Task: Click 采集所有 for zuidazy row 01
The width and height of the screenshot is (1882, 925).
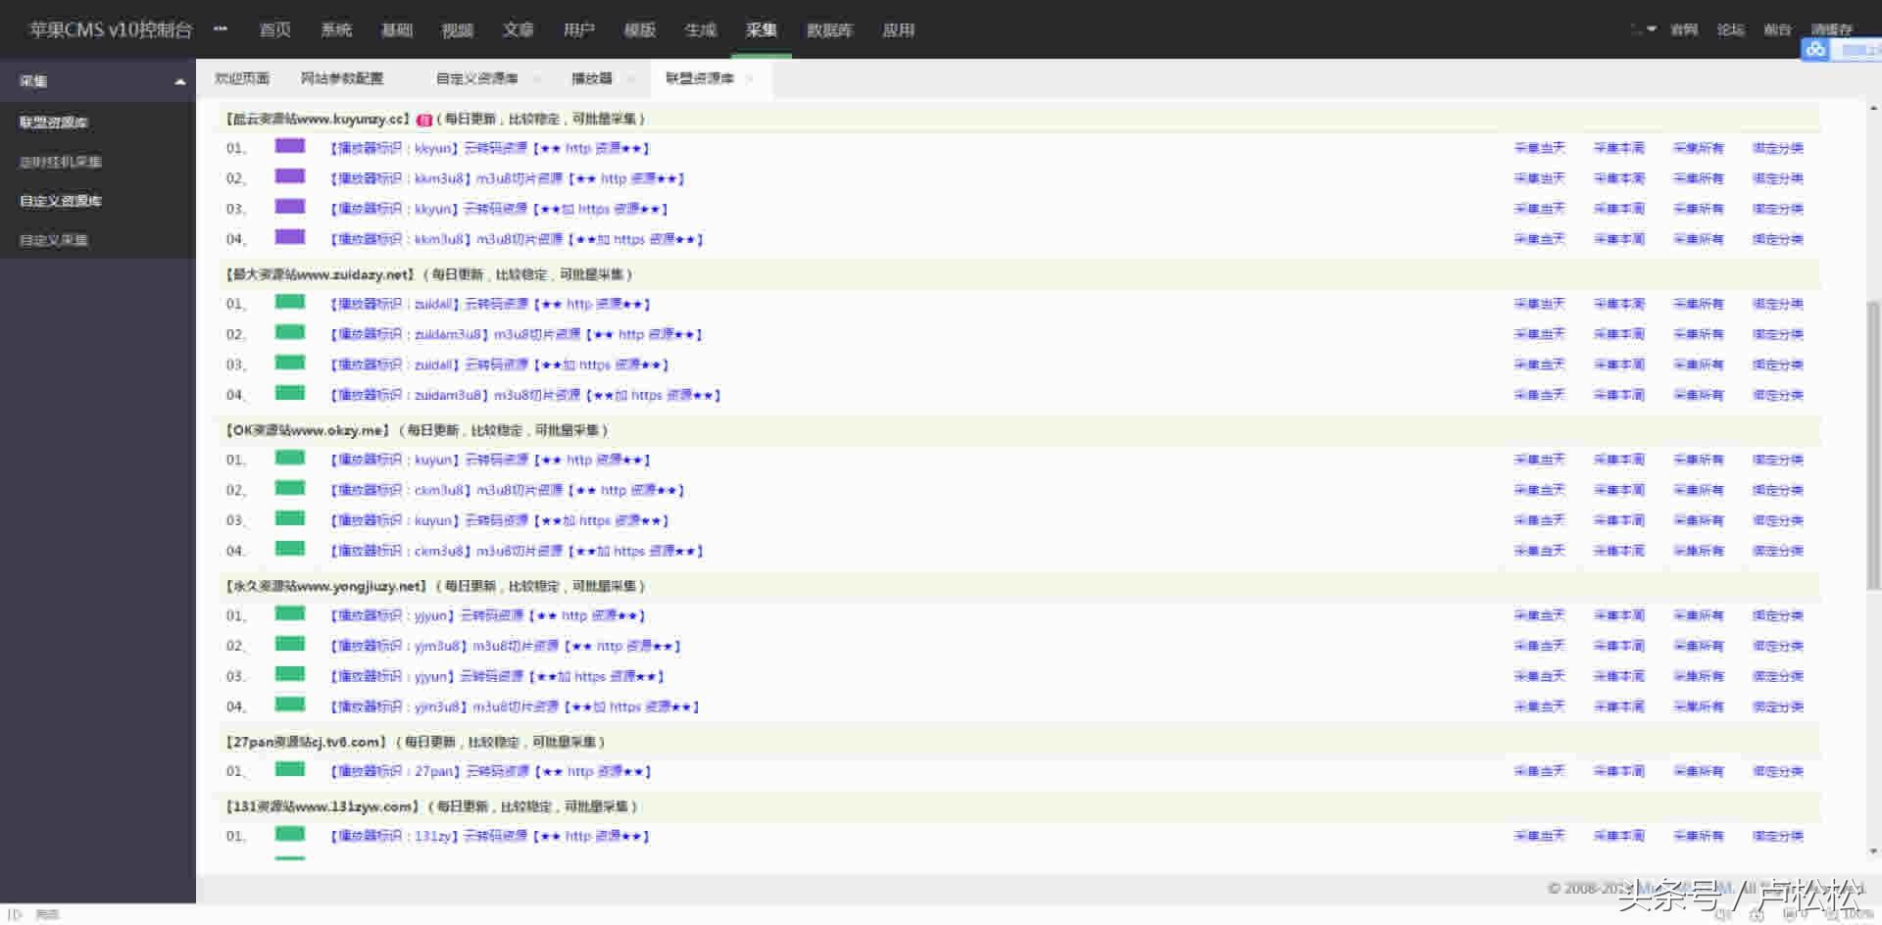Action: coord(1698,304)
